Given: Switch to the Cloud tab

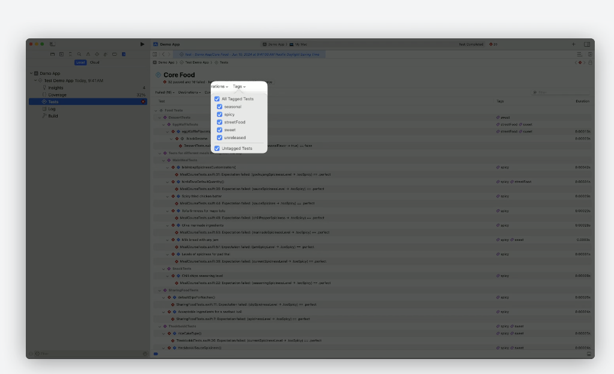Looking at the screenshot, I should [x=94, y=62].
